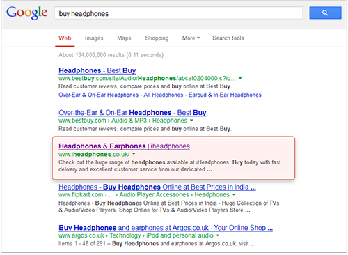Select the Web tab
Viewport: 348px width, 255px height.
(x=65, y=38)
